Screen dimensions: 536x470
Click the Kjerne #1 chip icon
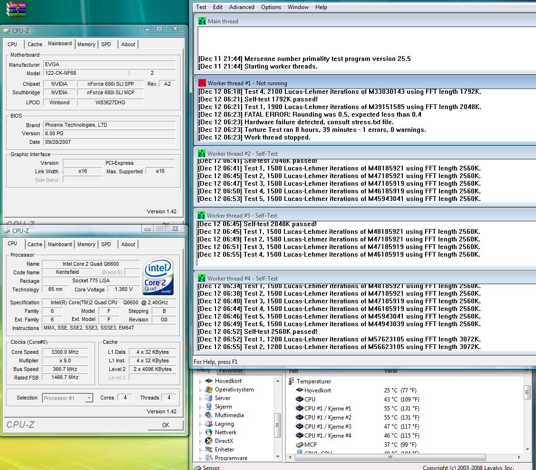pyautogui.click(x=300, y=408)
